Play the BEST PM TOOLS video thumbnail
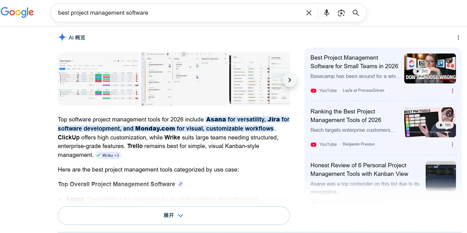 [x=430, y=122]
